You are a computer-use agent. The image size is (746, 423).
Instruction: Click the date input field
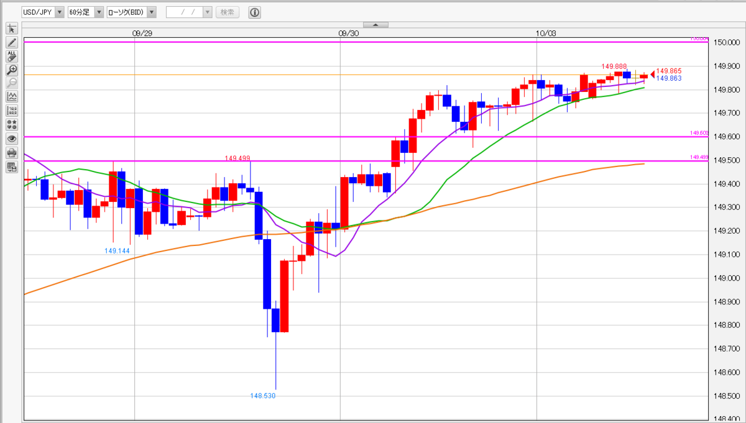tap(185, 12)
